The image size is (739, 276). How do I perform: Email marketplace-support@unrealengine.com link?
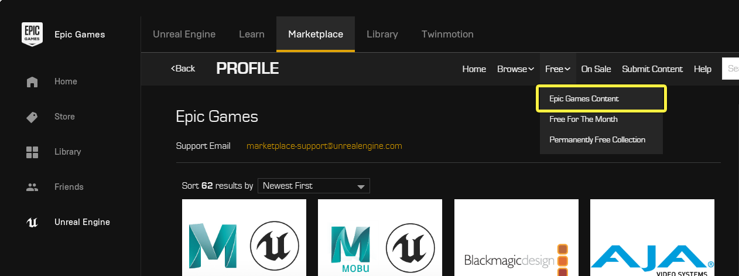(x=324, y=146)
